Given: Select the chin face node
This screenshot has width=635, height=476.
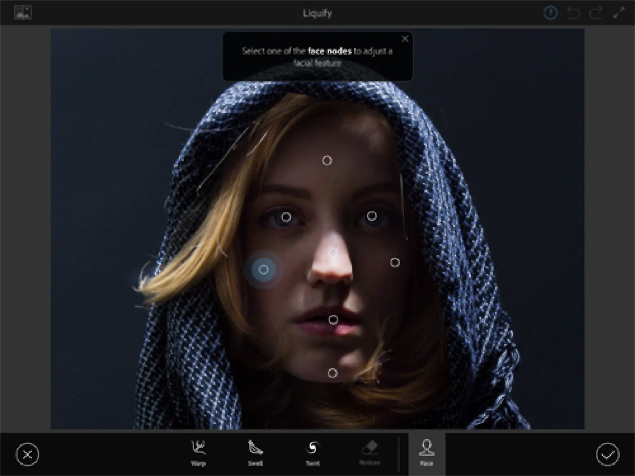Looking at the screenshot, I should (332, 373).
